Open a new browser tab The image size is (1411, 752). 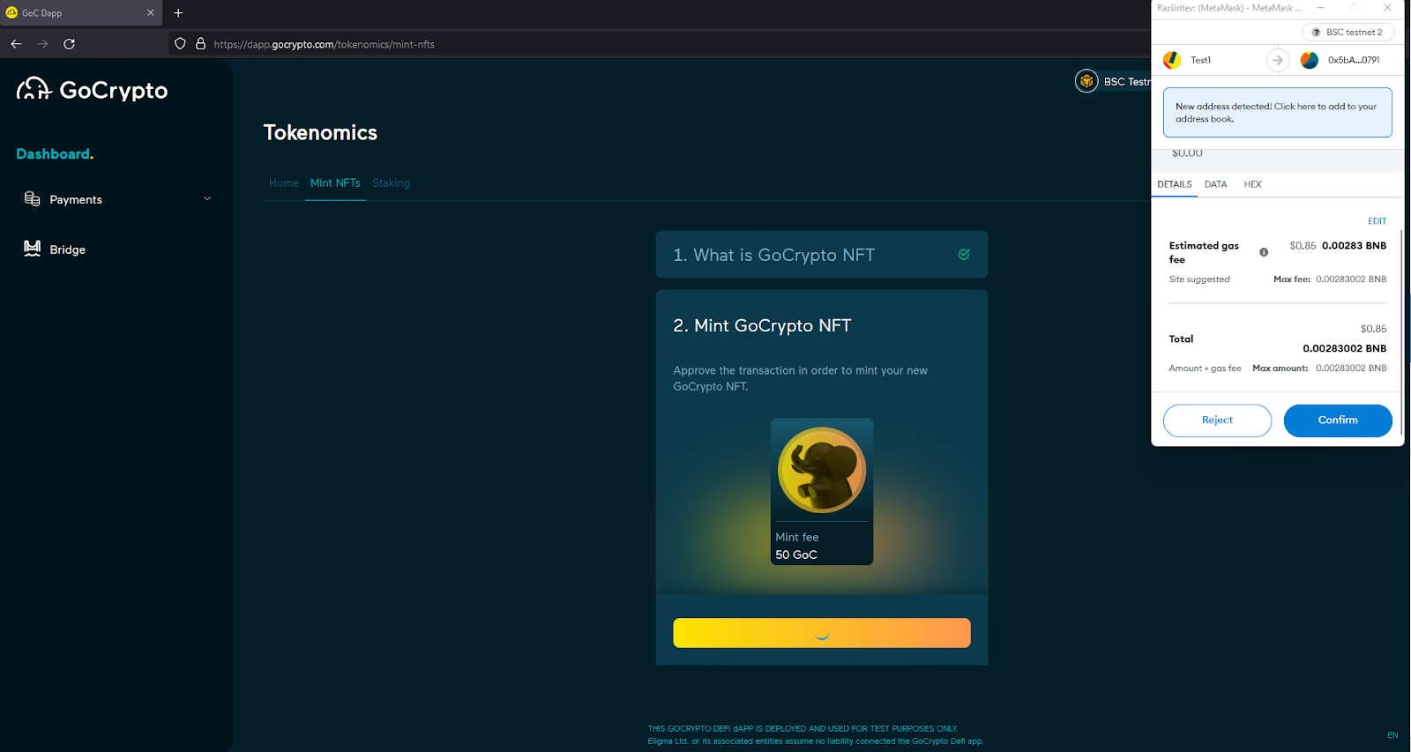tap(178, 13)
